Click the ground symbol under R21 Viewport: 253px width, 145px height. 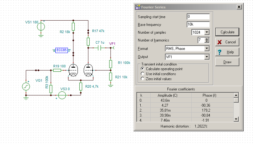pos(110,86)
